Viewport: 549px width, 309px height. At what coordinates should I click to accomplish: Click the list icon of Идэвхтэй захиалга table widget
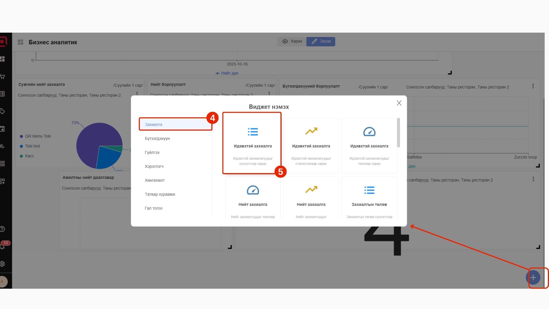pos(253,132)
